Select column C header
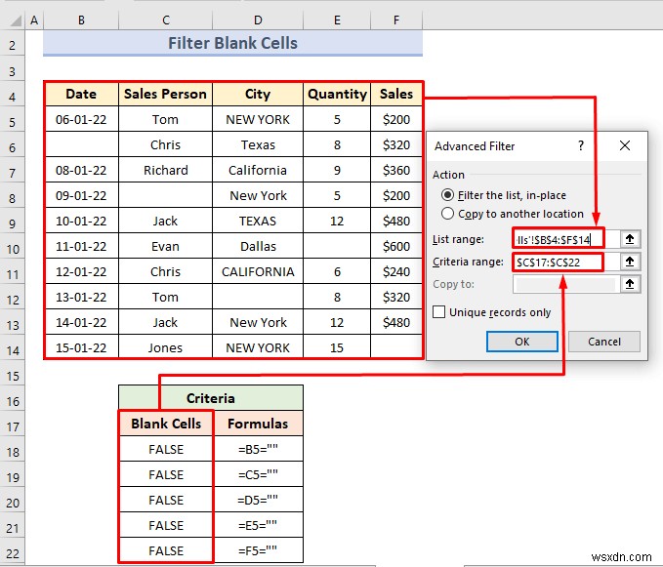This screenshot has height=567, width=663. tap(166, 20)
